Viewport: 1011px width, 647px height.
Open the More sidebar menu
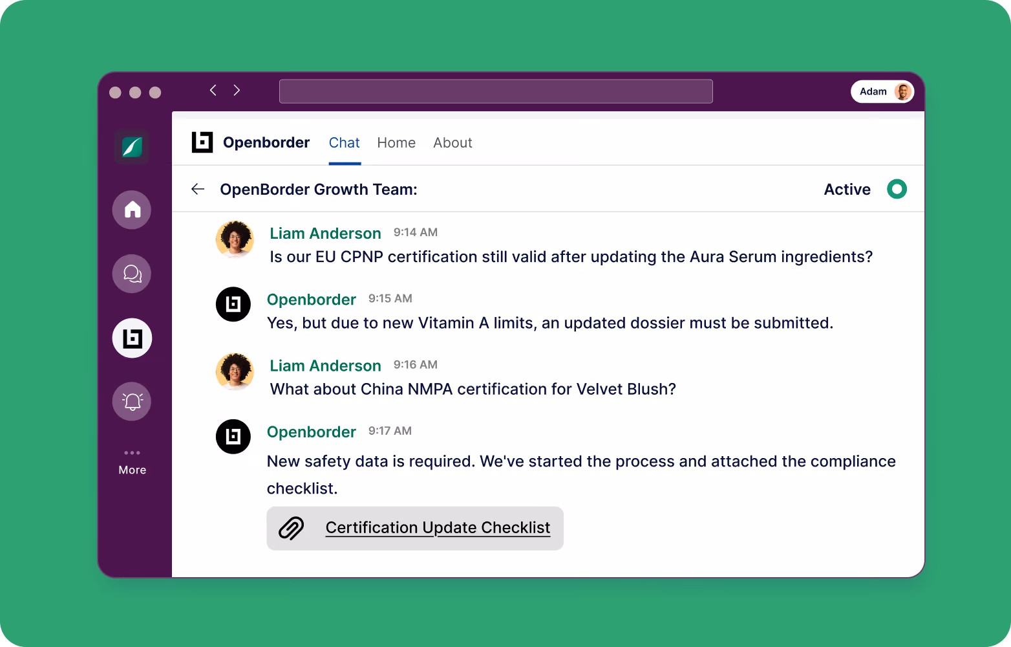tap(132, 463)
